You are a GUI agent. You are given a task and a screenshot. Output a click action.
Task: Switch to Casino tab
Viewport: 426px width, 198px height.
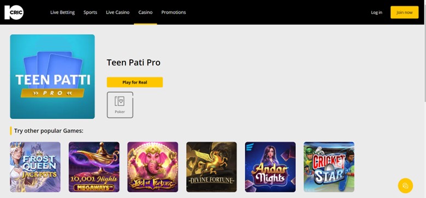point(145,13)
